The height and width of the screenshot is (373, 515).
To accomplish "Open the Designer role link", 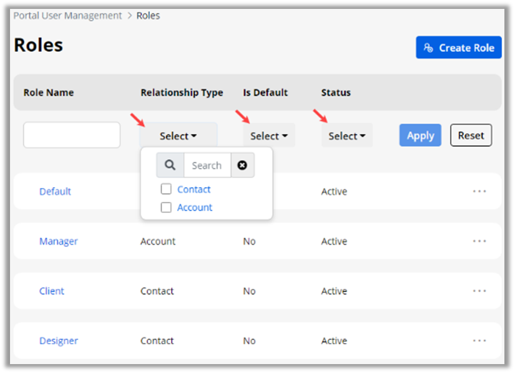I will coord(59,341).
